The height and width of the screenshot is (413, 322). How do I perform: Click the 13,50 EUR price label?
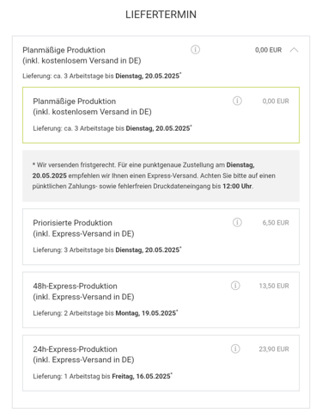click(x=274, y=286)
